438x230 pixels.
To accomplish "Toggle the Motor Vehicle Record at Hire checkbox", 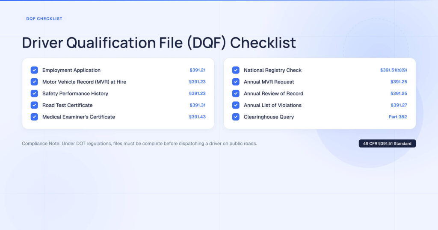I will (x=34, y=82).
